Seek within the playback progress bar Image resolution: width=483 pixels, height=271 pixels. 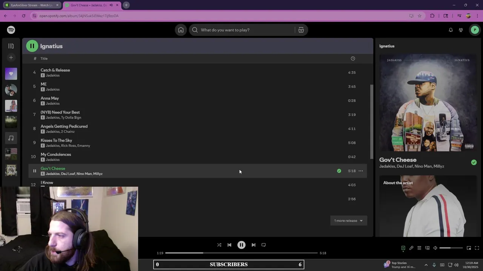pos(241,253)
